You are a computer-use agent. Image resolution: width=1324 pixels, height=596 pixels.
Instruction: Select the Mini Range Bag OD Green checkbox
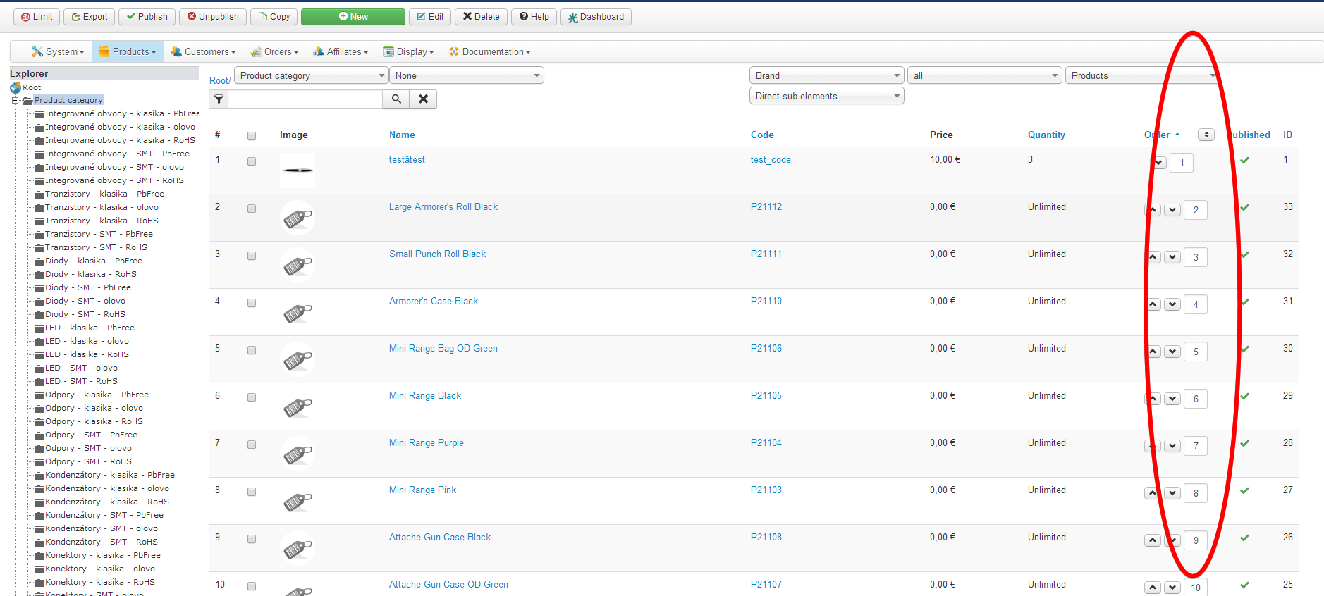coord(252,350)
